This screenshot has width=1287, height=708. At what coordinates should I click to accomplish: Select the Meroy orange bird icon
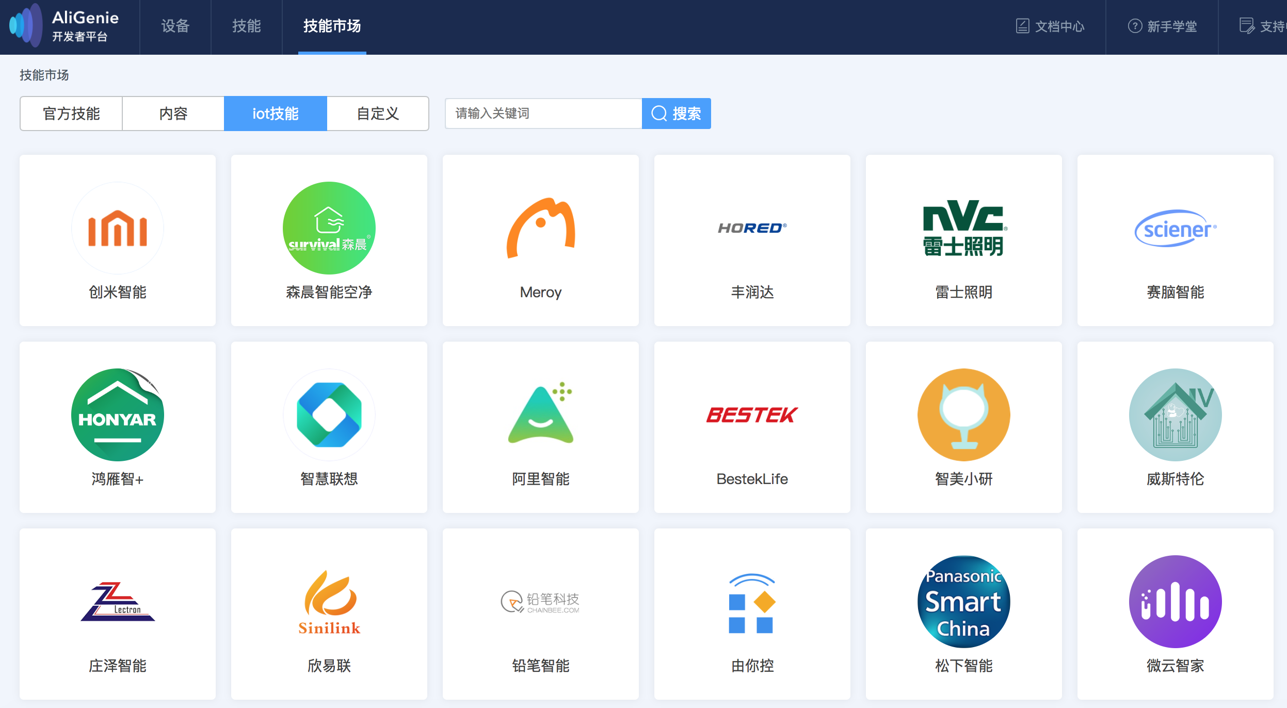pos(540,228)
